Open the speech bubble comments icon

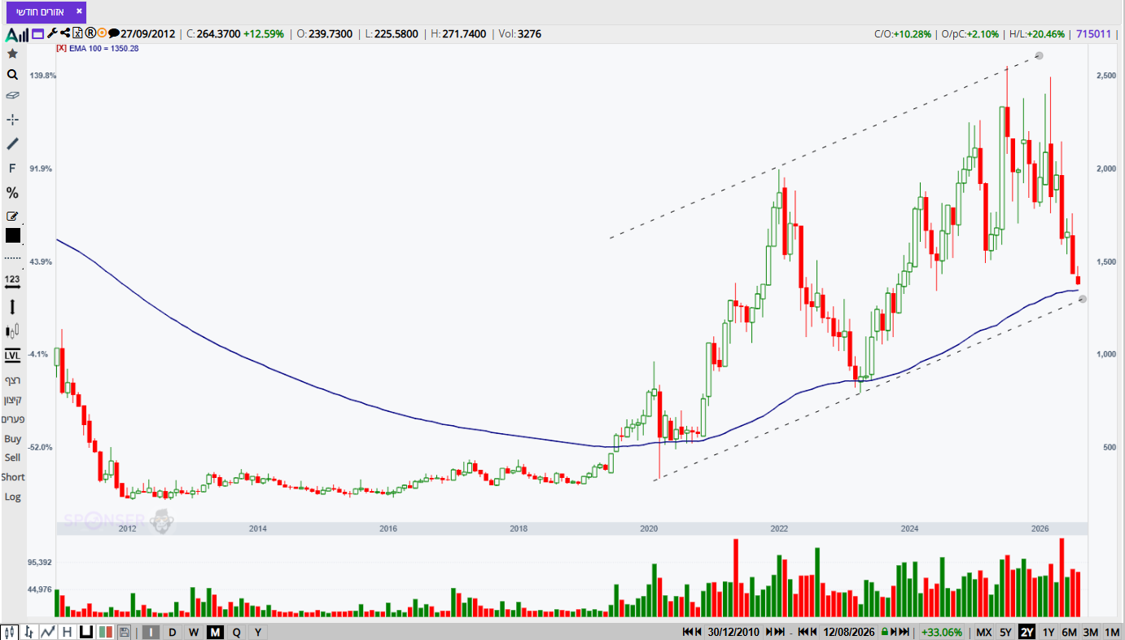114,33
